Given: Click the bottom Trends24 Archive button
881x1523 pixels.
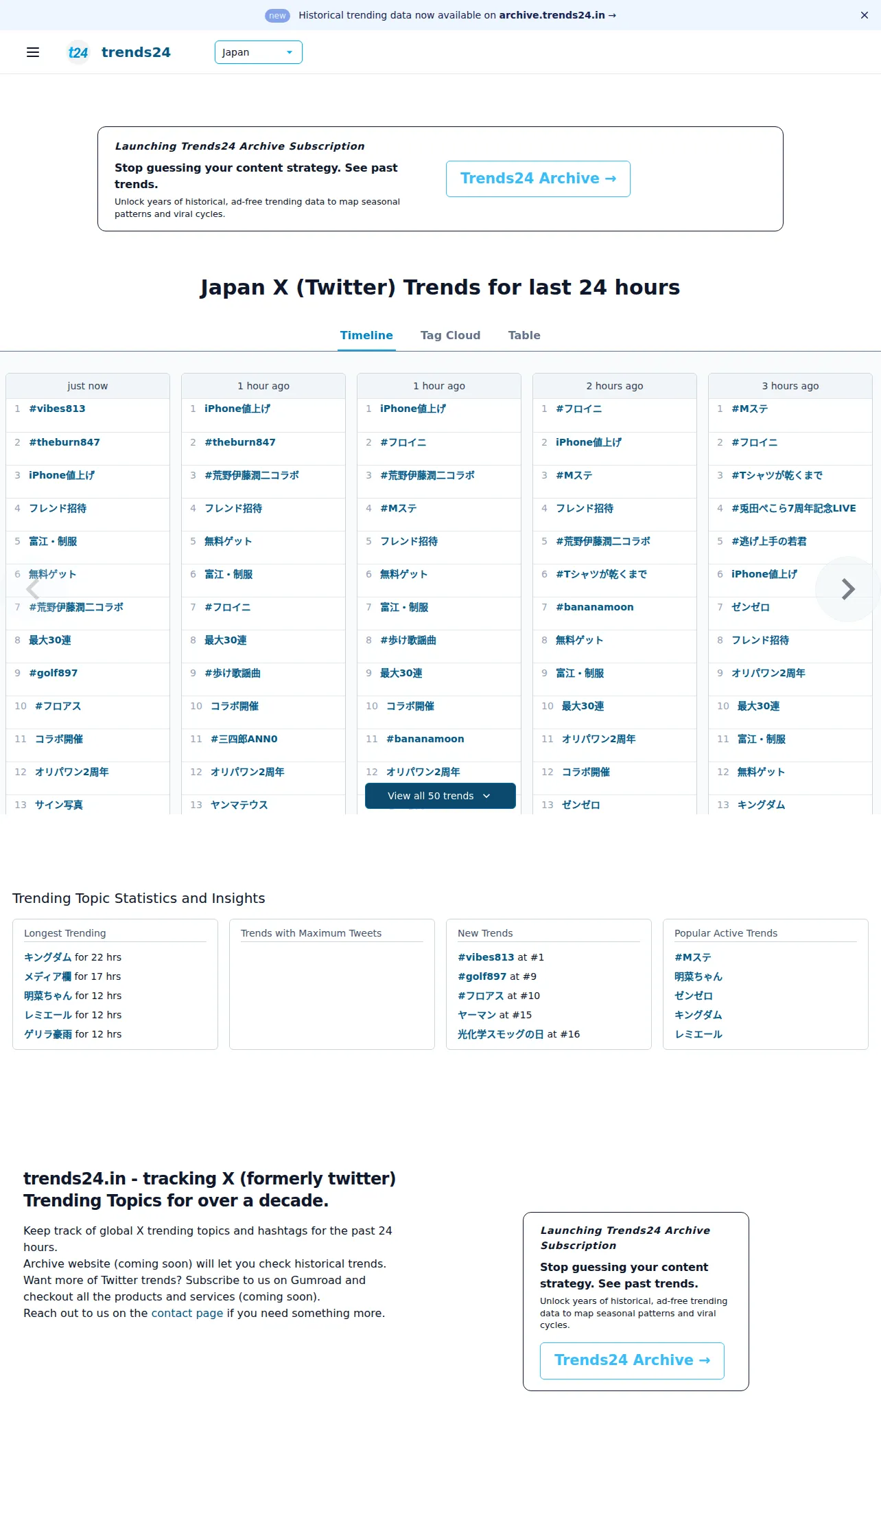Looking at the screenshot, I should pos(632,1360).
